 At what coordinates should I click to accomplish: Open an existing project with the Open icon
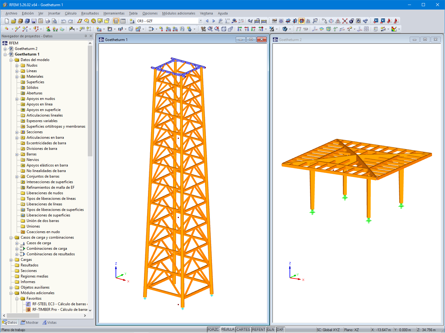[x=13, y=21]
